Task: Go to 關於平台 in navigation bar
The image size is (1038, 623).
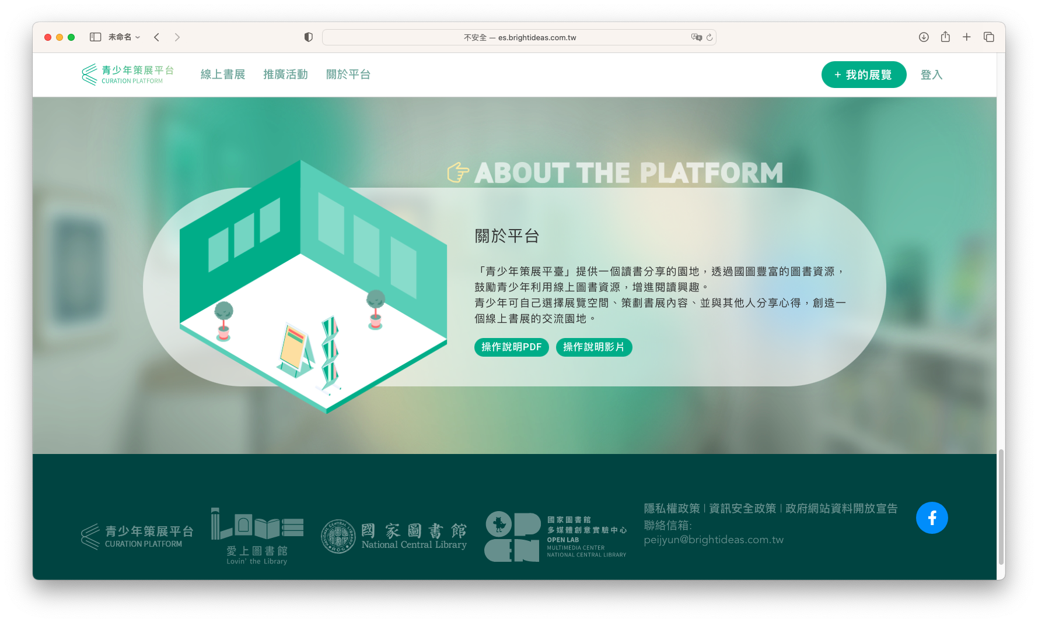Action: [348, 75]
